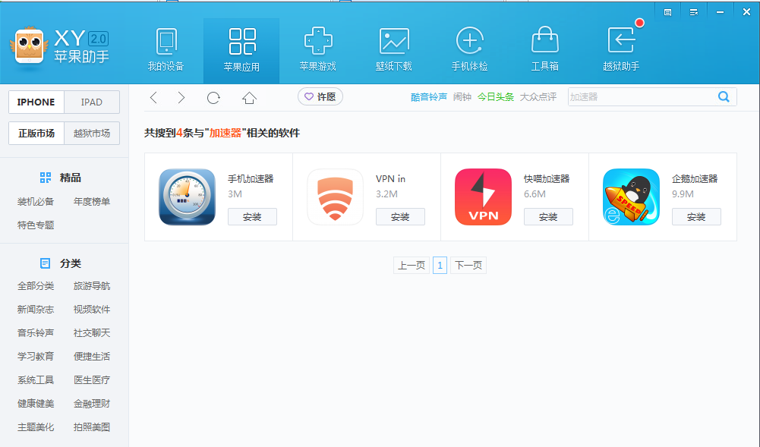Search hot keyword 大众点评
This screenshot has width=760, height=447.
pos(538,97)
